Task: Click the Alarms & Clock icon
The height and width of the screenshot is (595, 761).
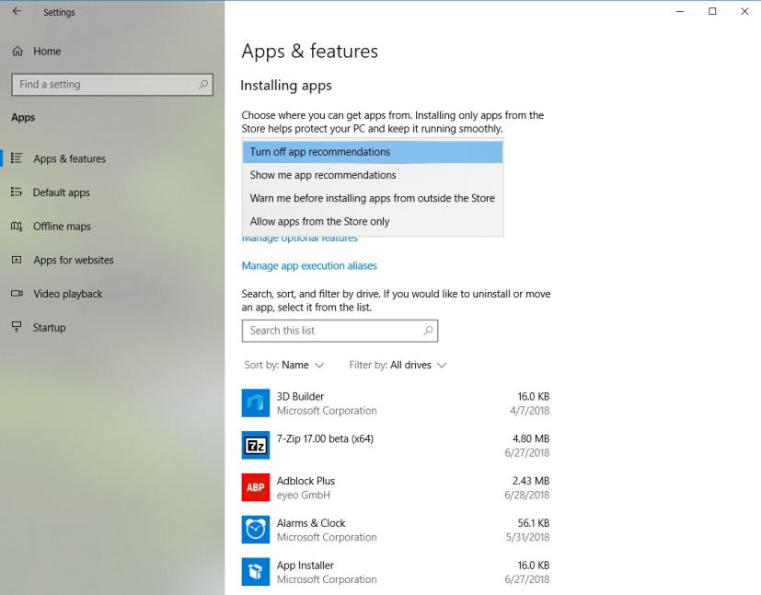Action: 255,529
